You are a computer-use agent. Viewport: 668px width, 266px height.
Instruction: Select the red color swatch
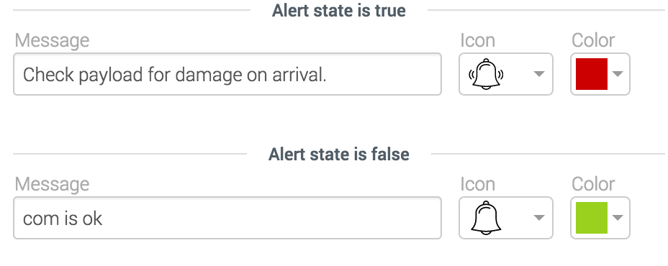point(591,74)
